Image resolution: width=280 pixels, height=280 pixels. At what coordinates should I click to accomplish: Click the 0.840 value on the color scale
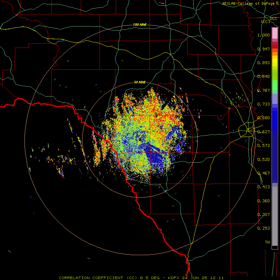click(x=264, y=77)
